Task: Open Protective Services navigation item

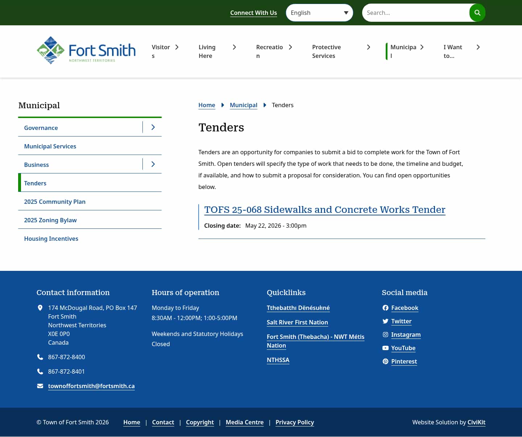Action: (x=326, y=51)
